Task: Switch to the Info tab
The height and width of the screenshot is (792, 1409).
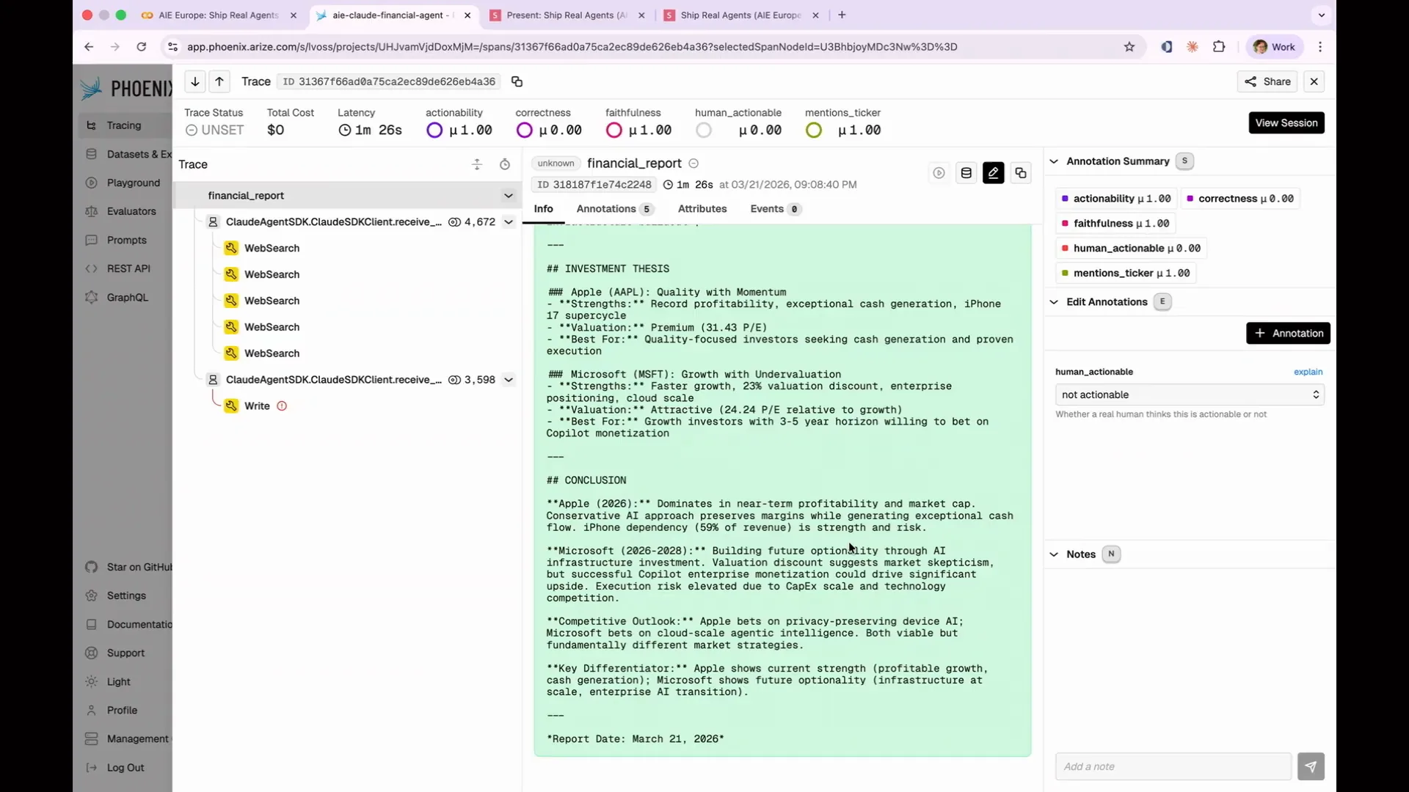Action: [543, 209]
